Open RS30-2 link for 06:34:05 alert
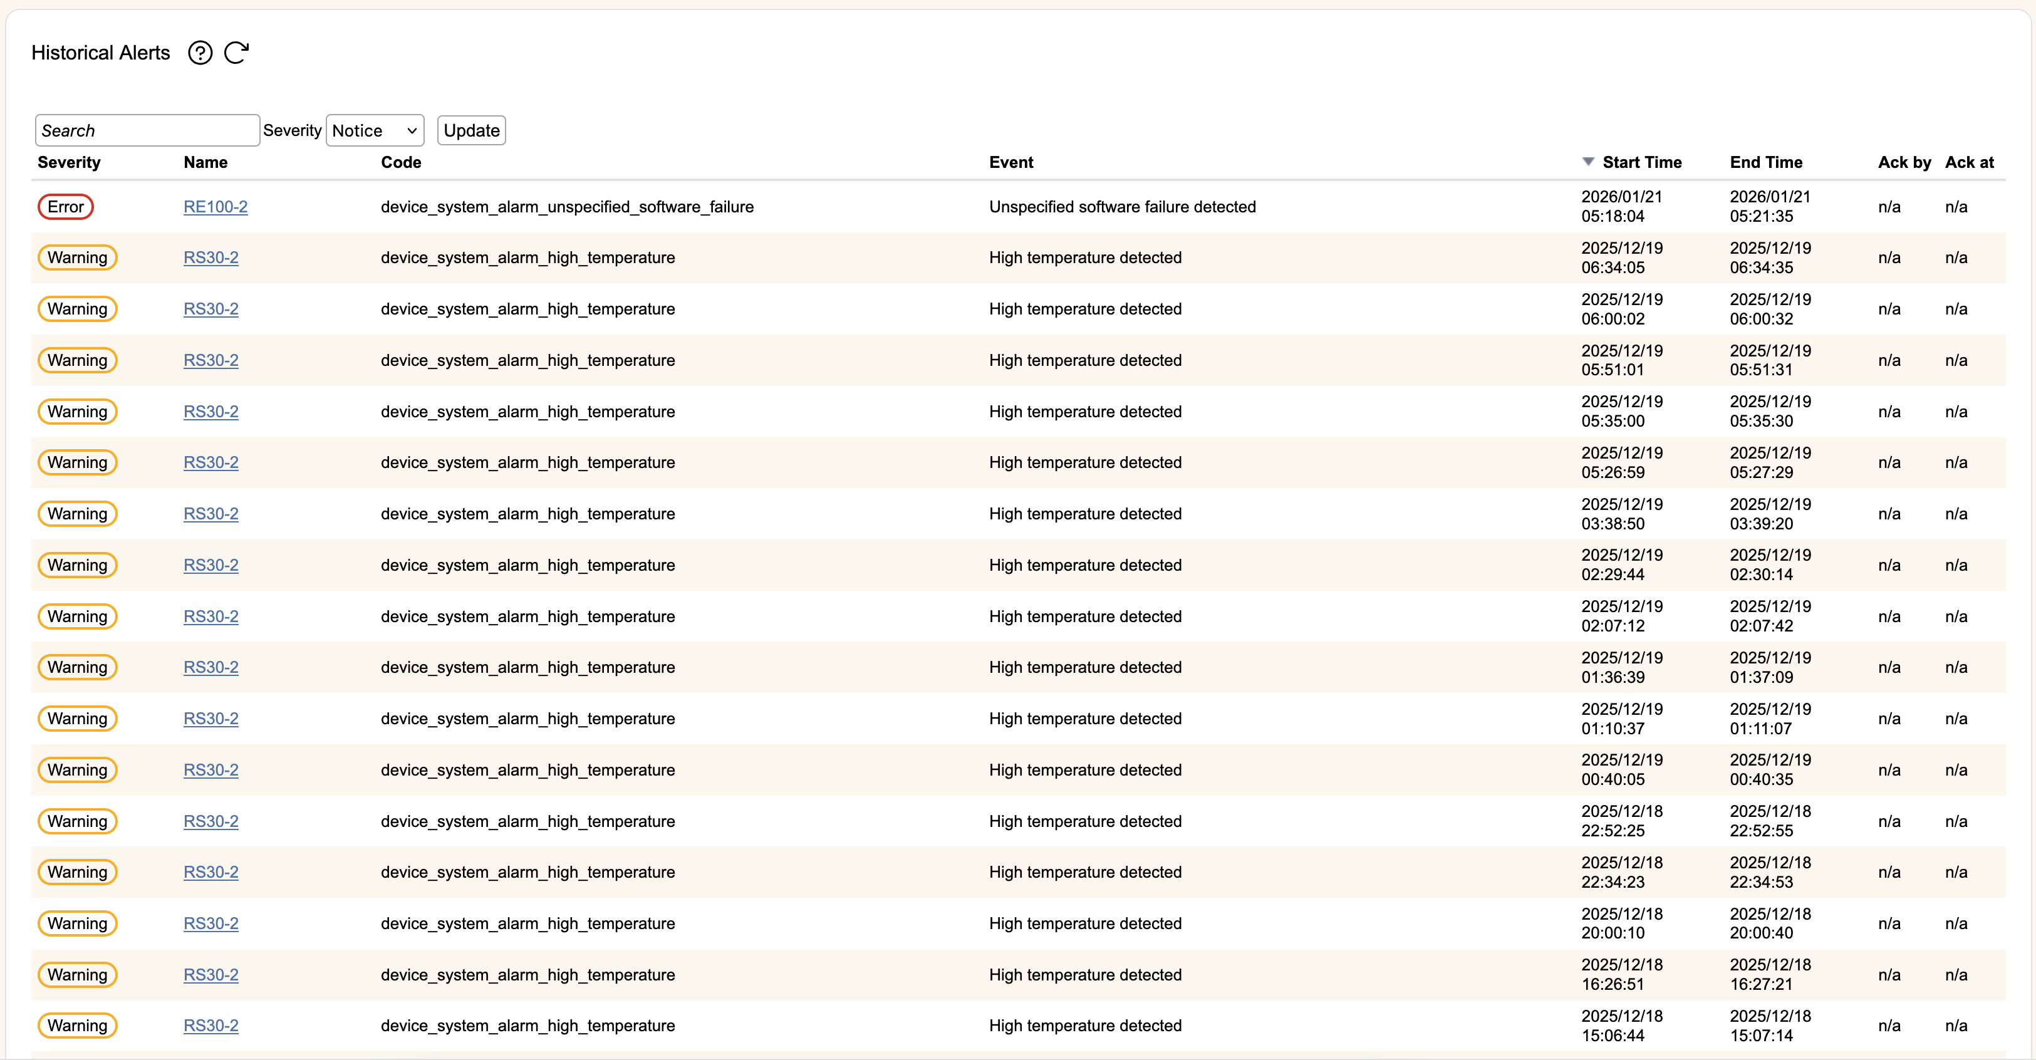Viewport: 2036px width, 1060px height. pyautogui.click(x=211, y=257)
